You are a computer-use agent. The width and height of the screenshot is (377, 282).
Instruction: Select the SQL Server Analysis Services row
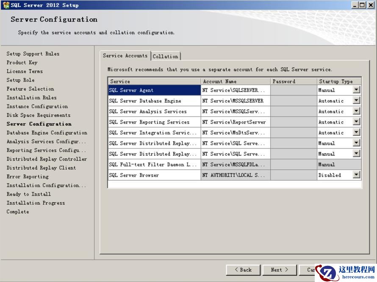click(154, 111)
